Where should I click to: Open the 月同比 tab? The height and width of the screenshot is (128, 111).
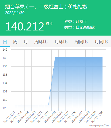(x=101, y=42)
